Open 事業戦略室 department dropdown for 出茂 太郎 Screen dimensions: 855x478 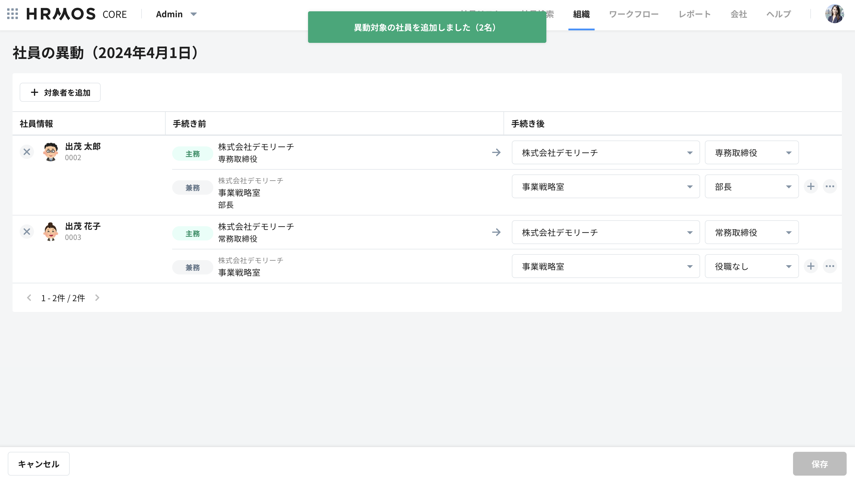(605, 186)
